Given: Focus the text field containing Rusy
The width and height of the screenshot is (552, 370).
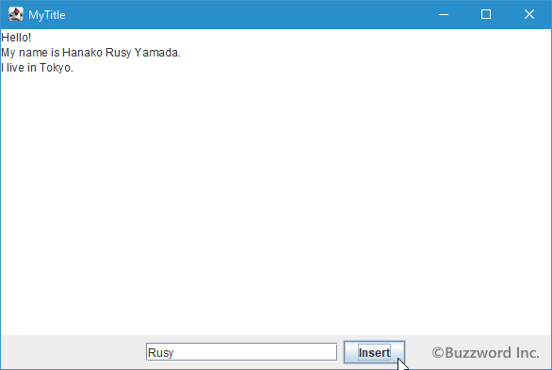Looking at the screenshot, I should click(x=241, y=352).
